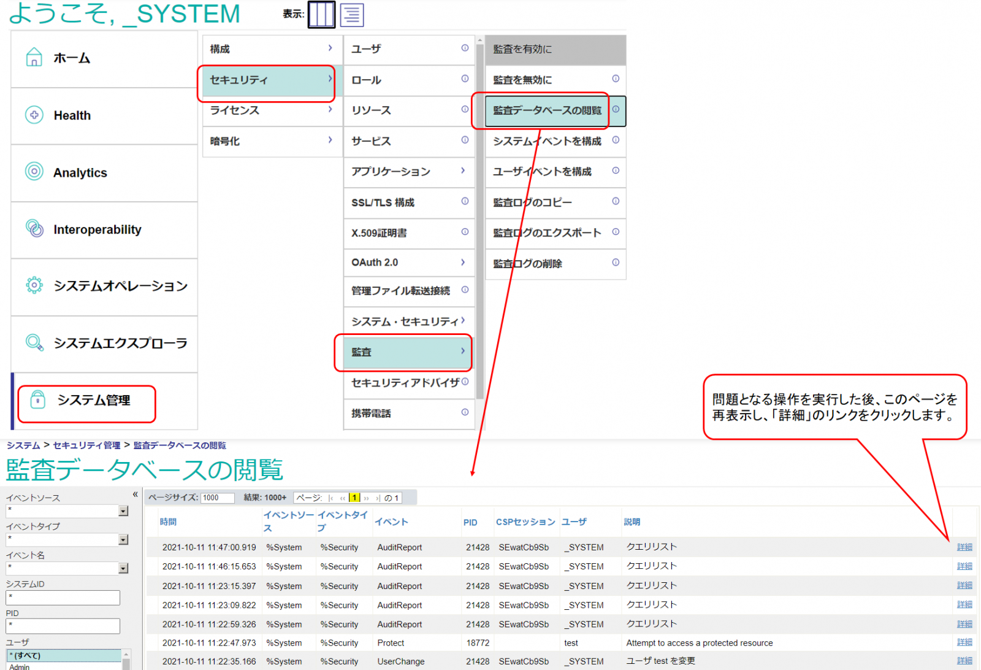Click the システムエクスプローラ magnifier icon
This screenshot has width=981, height=670.
tap(34, 342)
